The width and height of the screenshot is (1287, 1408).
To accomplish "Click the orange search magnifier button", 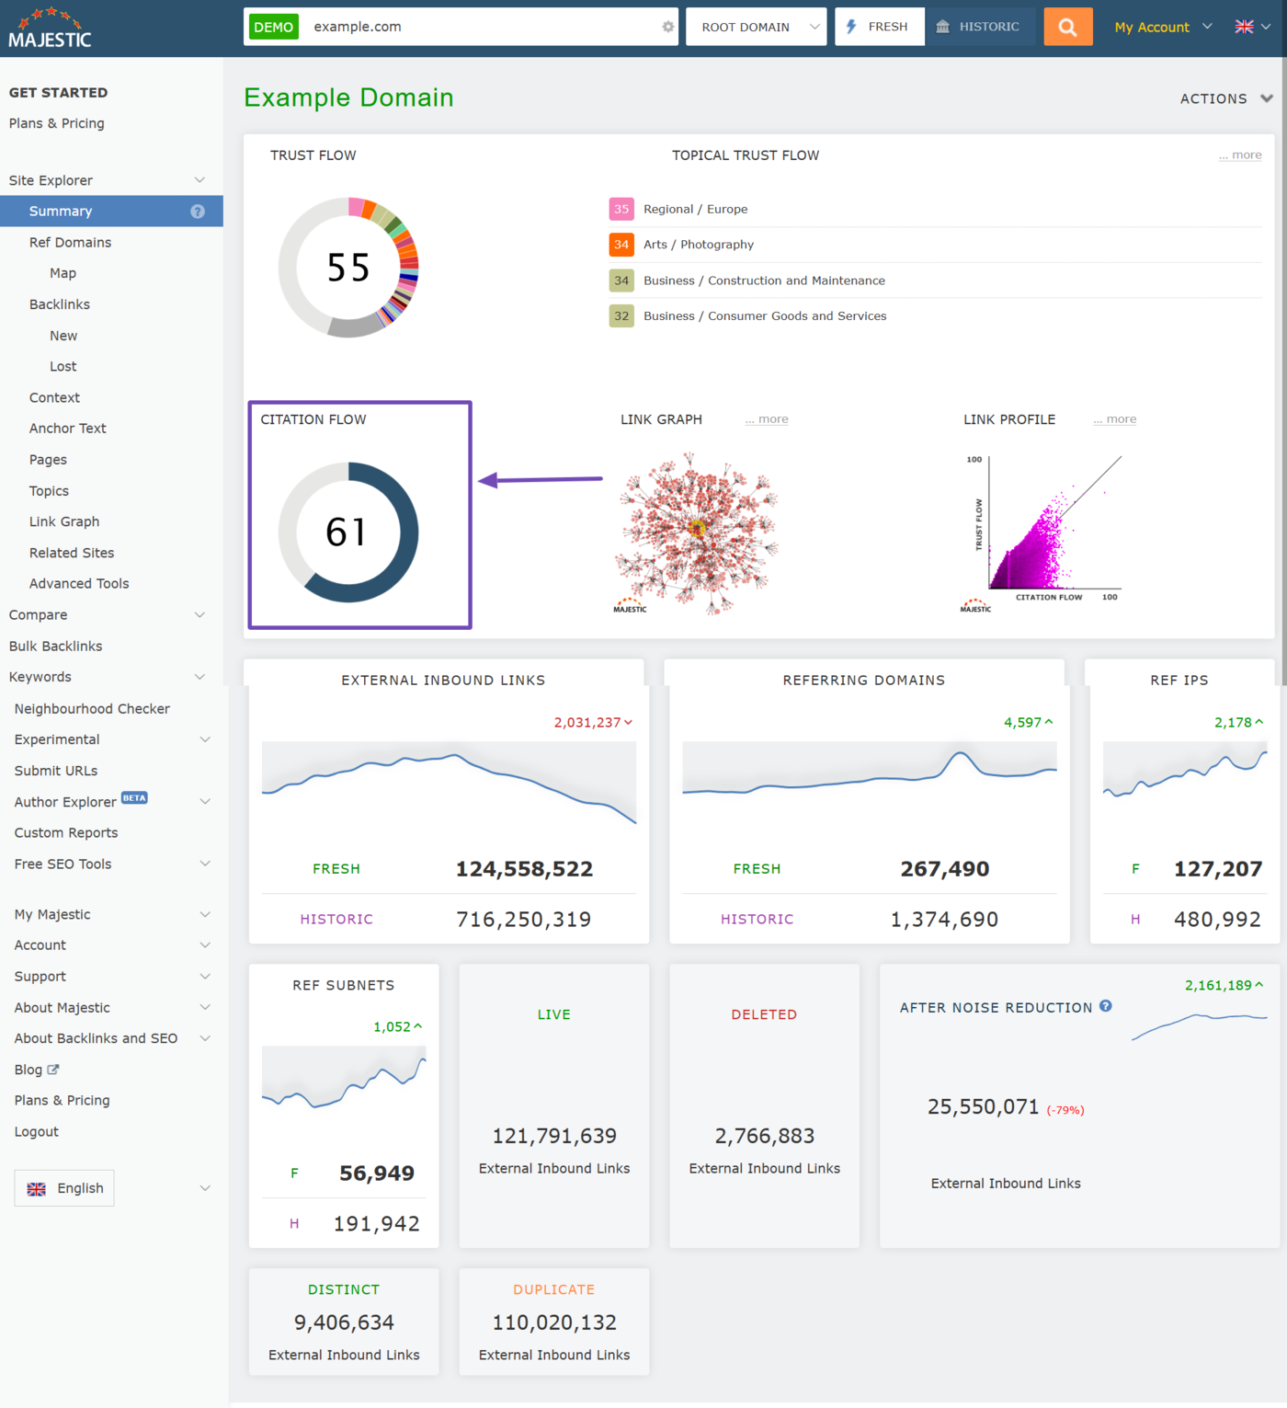I will 1067,27.
